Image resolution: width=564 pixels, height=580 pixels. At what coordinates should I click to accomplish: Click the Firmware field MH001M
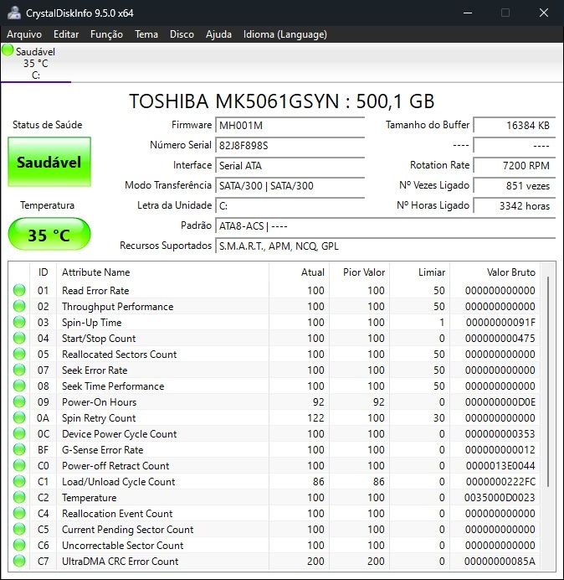point(290,125)
